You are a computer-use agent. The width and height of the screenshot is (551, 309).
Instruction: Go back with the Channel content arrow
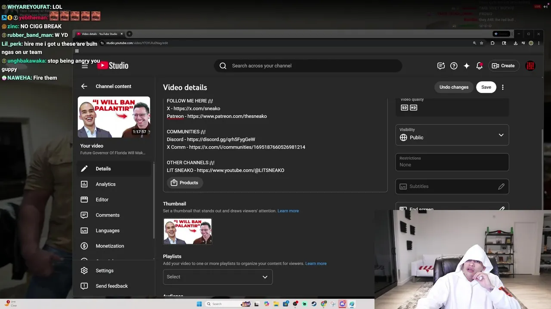coord(84,86)
